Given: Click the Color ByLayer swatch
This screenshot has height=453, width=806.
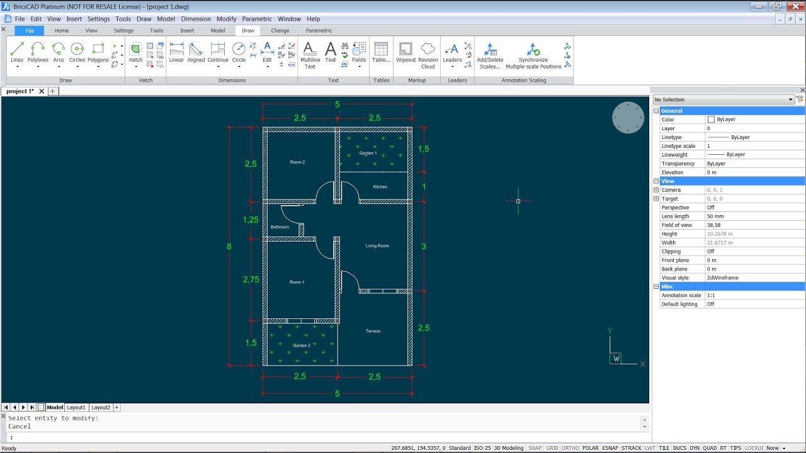Looking at the screenshot, I should tap(711, 120).
